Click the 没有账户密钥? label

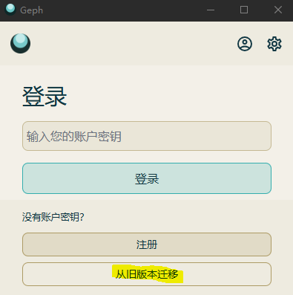[53, 217]
